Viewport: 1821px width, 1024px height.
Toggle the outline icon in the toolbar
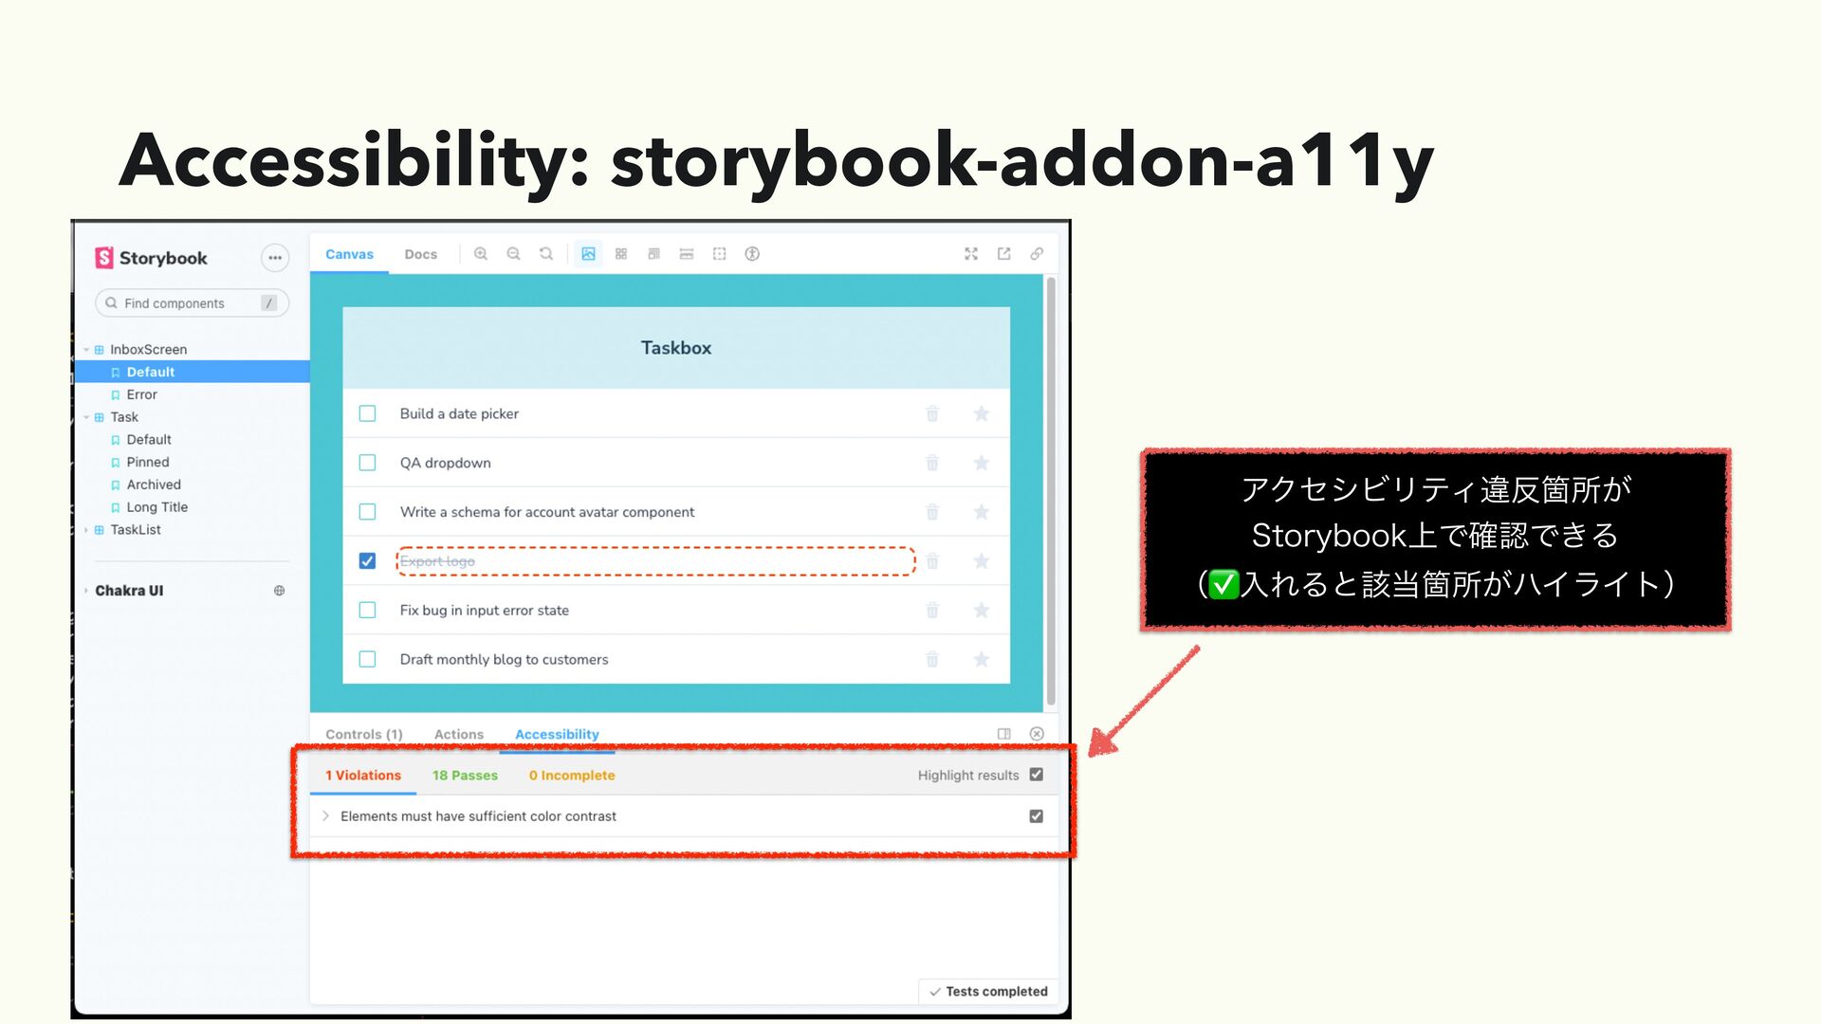click(x=719, y=254)
